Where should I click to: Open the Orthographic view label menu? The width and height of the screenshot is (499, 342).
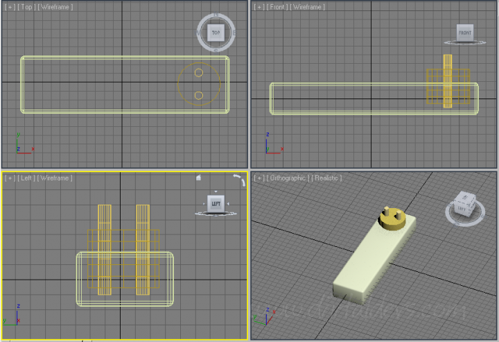(x=288, y=178)
